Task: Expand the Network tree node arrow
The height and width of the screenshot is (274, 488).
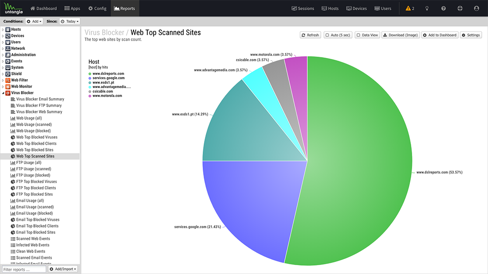Action: click(x=3, y=48)
